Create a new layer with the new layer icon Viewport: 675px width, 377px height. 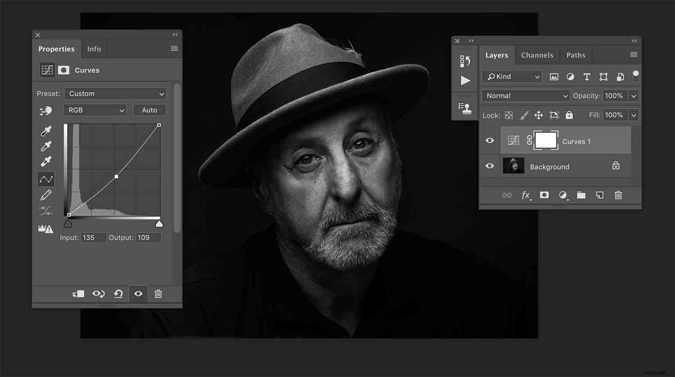tap(599, 195)
